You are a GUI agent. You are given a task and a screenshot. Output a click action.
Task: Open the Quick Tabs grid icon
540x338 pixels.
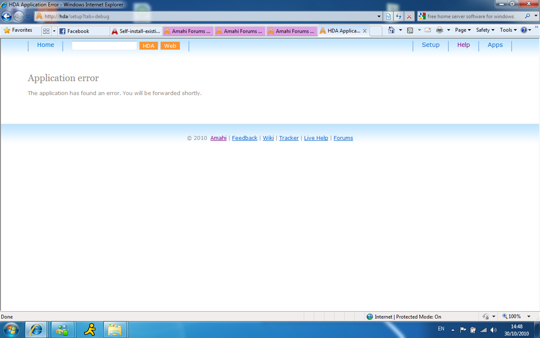click(x=46, y=31)
